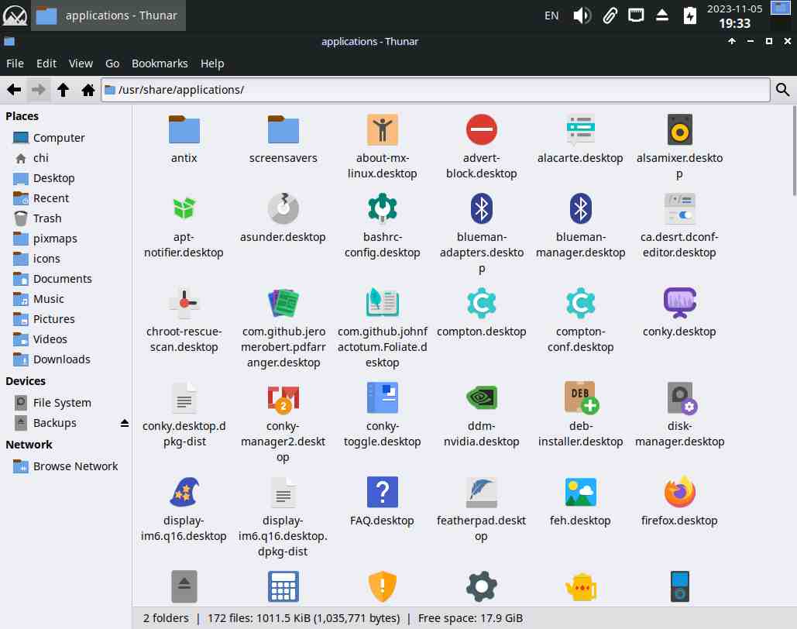Viewport: 797px width, 629px height.
Task: Click the /usr/share/applications/ path field
Action: pyautogui.click(x=435, y=90)
